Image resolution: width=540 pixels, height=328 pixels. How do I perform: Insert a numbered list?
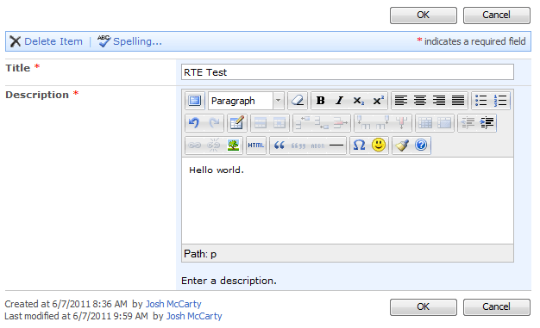coord(500,101)
